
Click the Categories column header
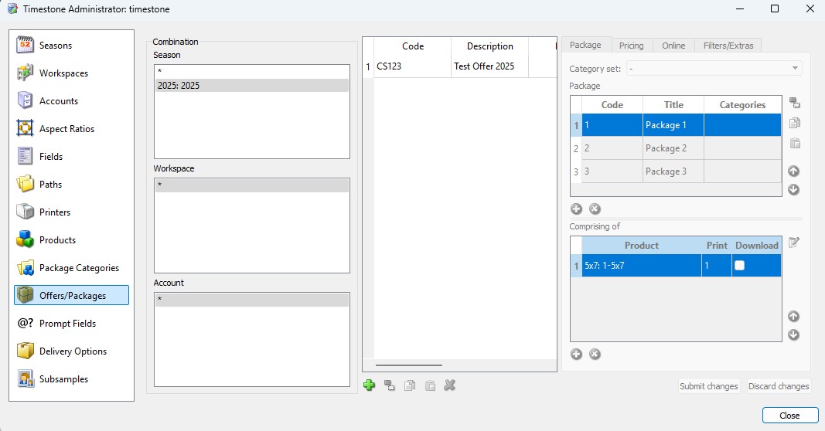click(x=742, y=104)
